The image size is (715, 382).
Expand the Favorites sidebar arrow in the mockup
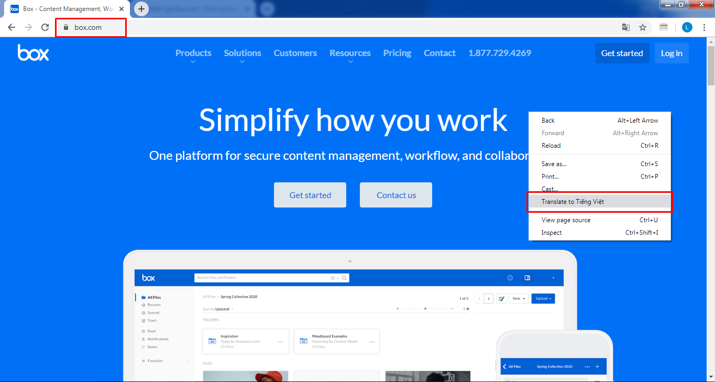click(188, 361)
